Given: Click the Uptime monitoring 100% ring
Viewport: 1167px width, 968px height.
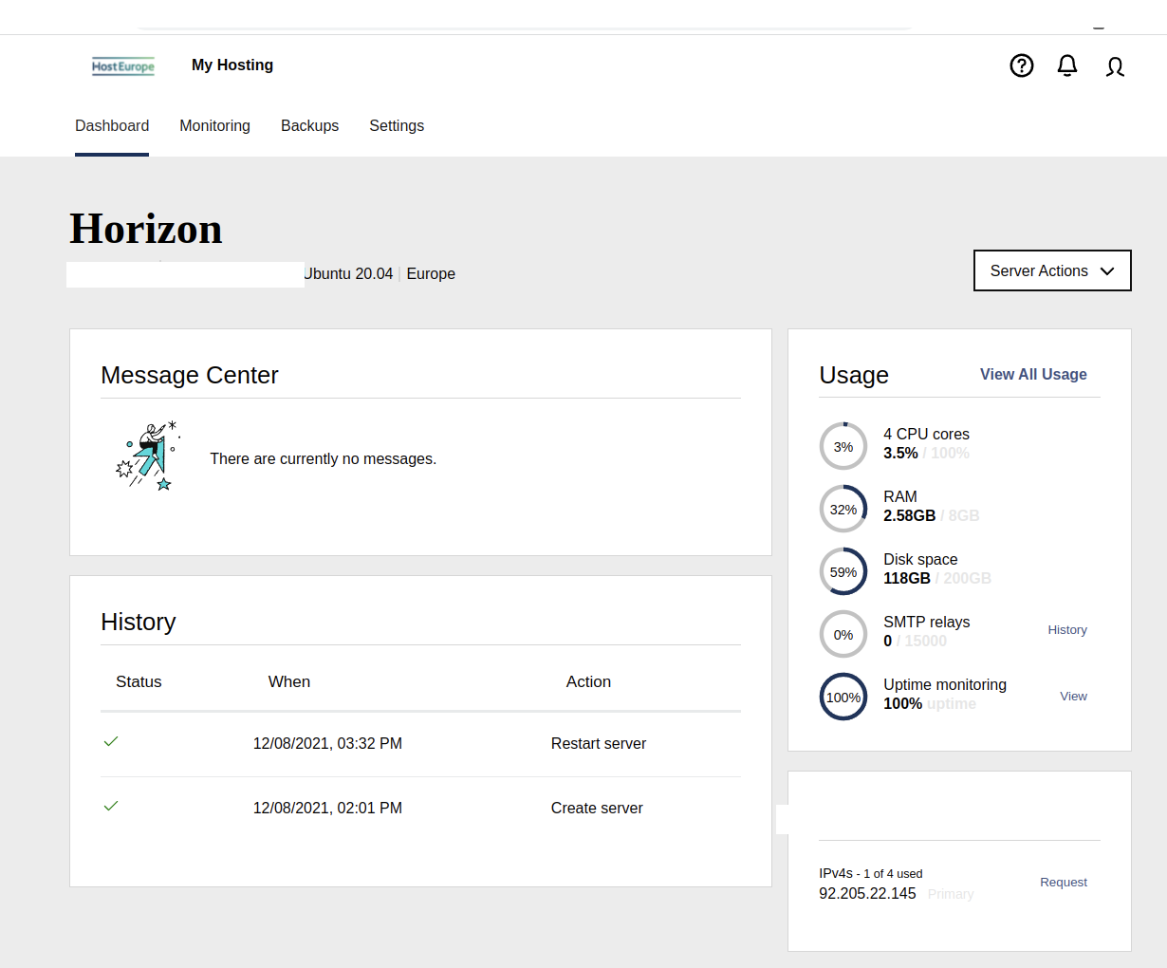Looking at the screenshot, I should pyautogui.click(x=843, y=697).
